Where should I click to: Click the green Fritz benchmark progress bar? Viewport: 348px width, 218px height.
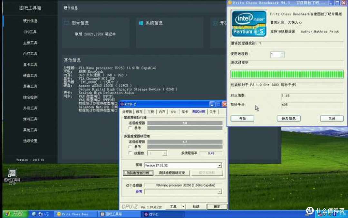[287, 74]
